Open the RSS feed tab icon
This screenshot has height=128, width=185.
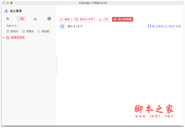(8, 19)
